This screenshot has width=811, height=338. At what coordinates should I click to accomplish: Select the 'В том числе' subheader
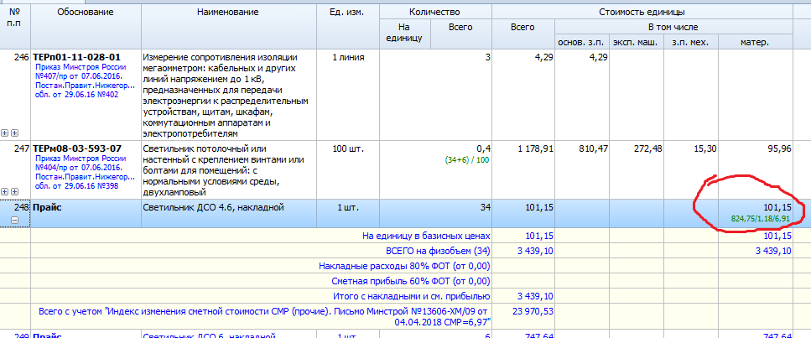[673, 27]
